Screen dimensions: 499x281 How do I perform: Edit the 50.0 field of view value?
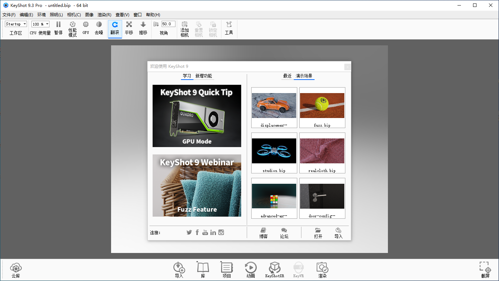pyautogui.click(x=168, y=24)
